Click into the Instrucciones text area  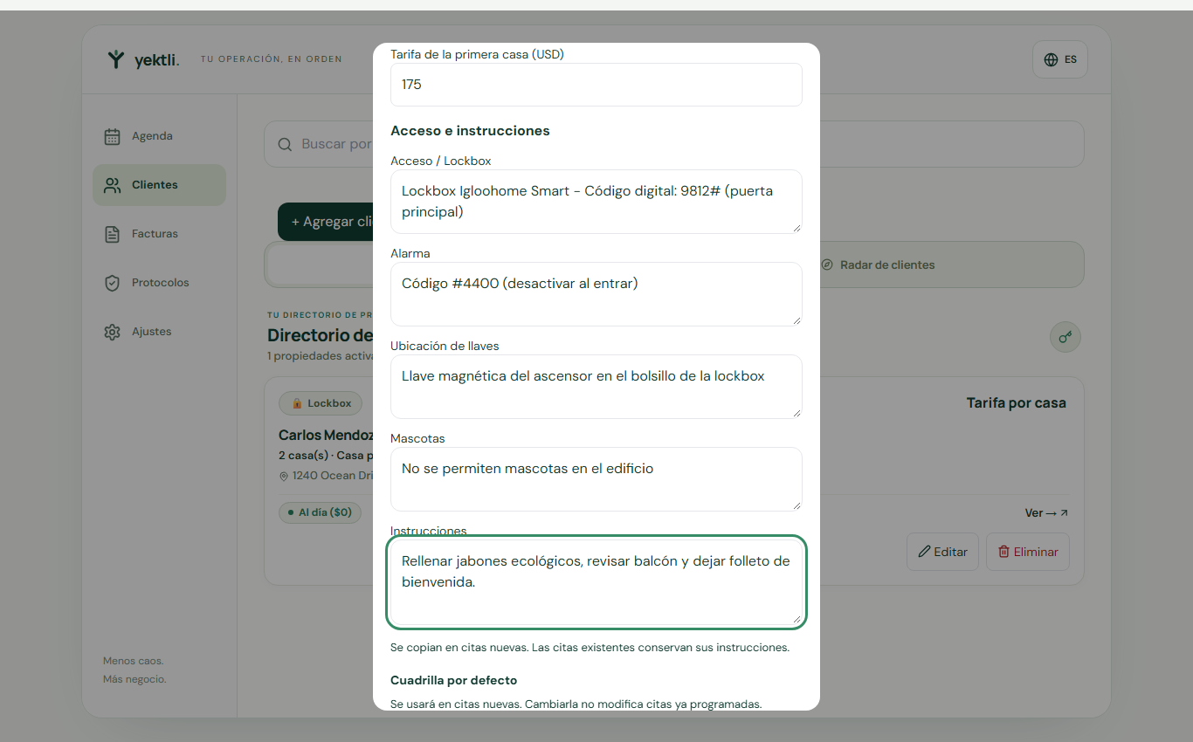click(596, 581)
